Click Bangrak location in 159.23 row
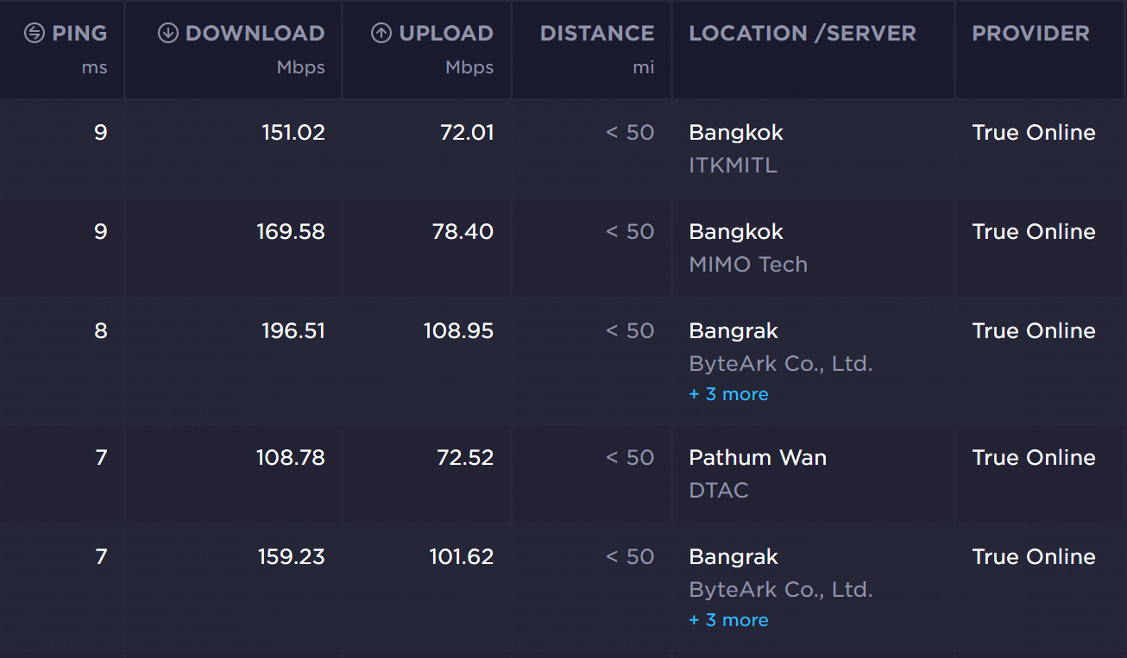This screenshot has width=1127, height=658. click(733, 557)
